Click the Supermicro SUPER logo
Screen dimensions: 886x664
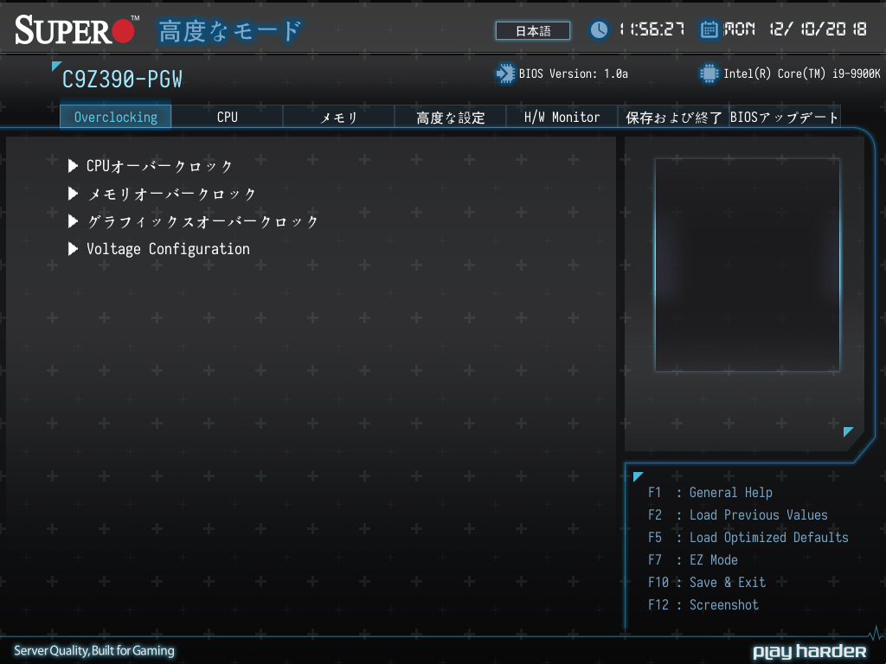point(76,29)
